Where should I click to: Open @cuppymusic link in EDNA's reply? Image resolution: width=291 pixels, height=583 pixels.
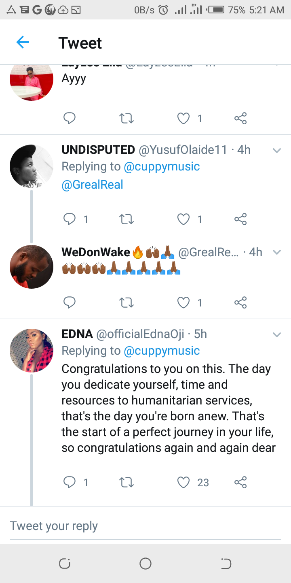coord(162,351)
